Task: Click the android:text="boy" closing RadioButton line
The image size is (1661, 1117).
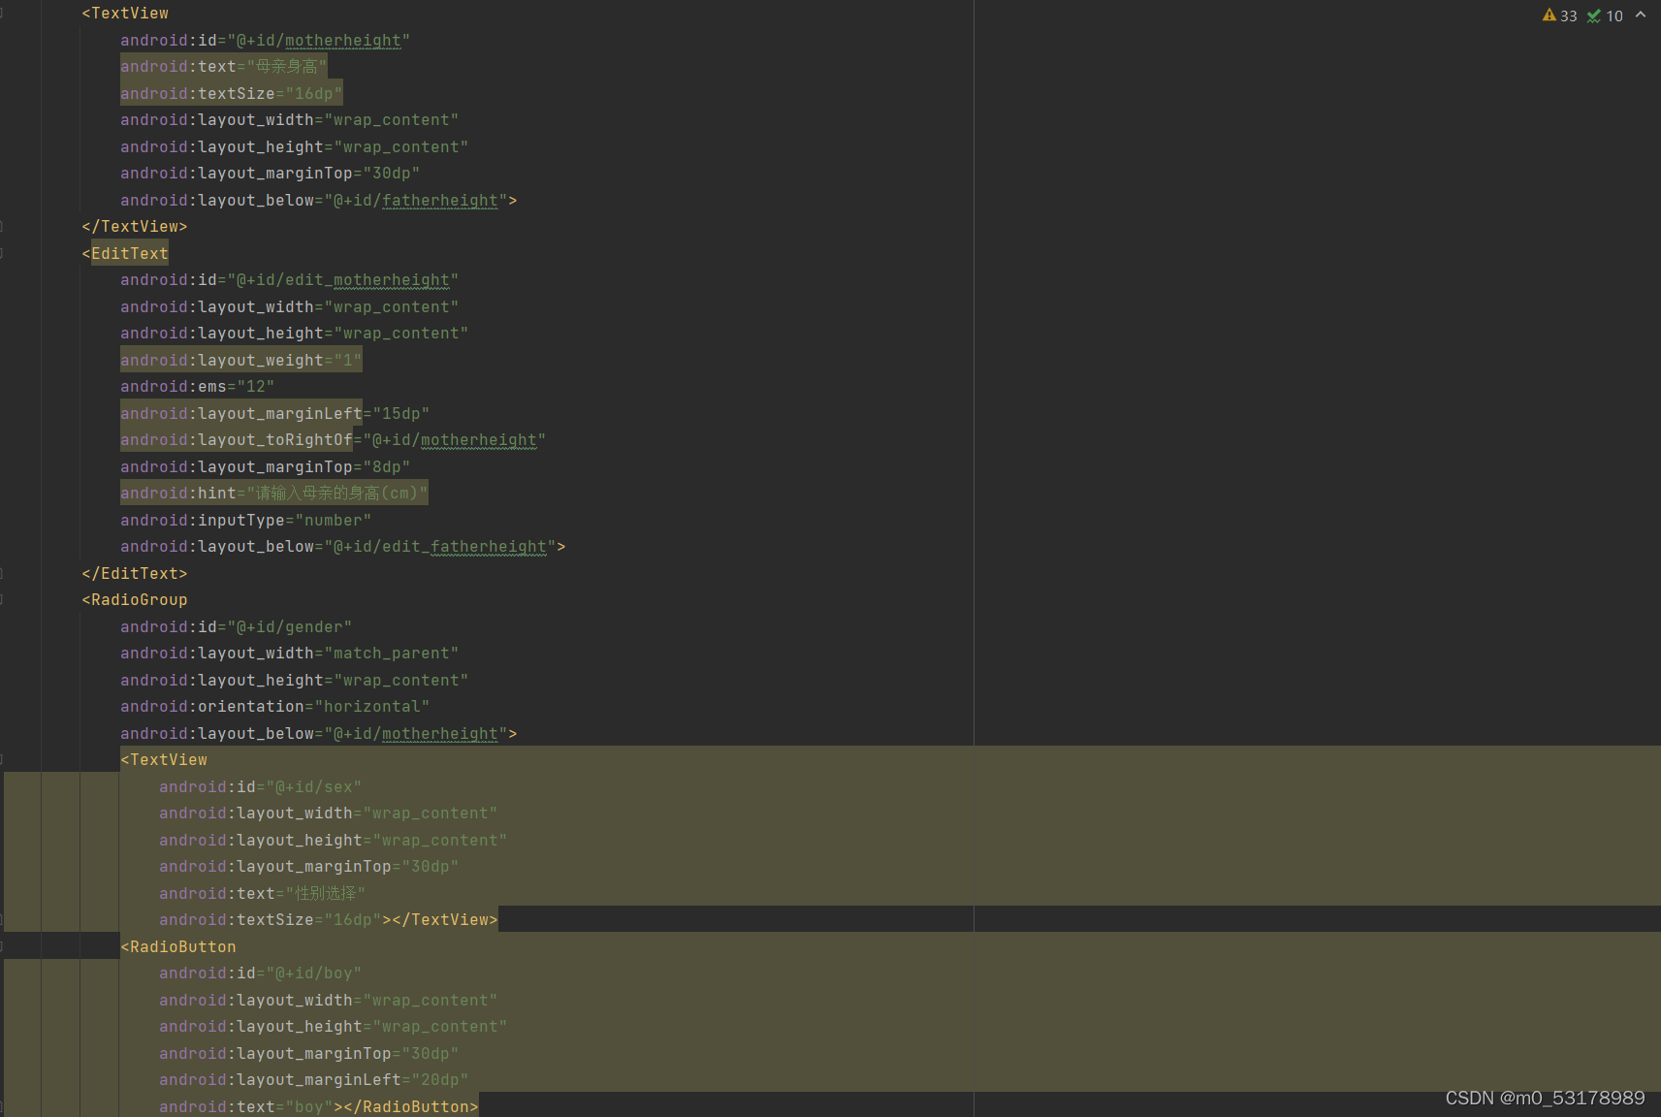Action: click(318, 1106)
